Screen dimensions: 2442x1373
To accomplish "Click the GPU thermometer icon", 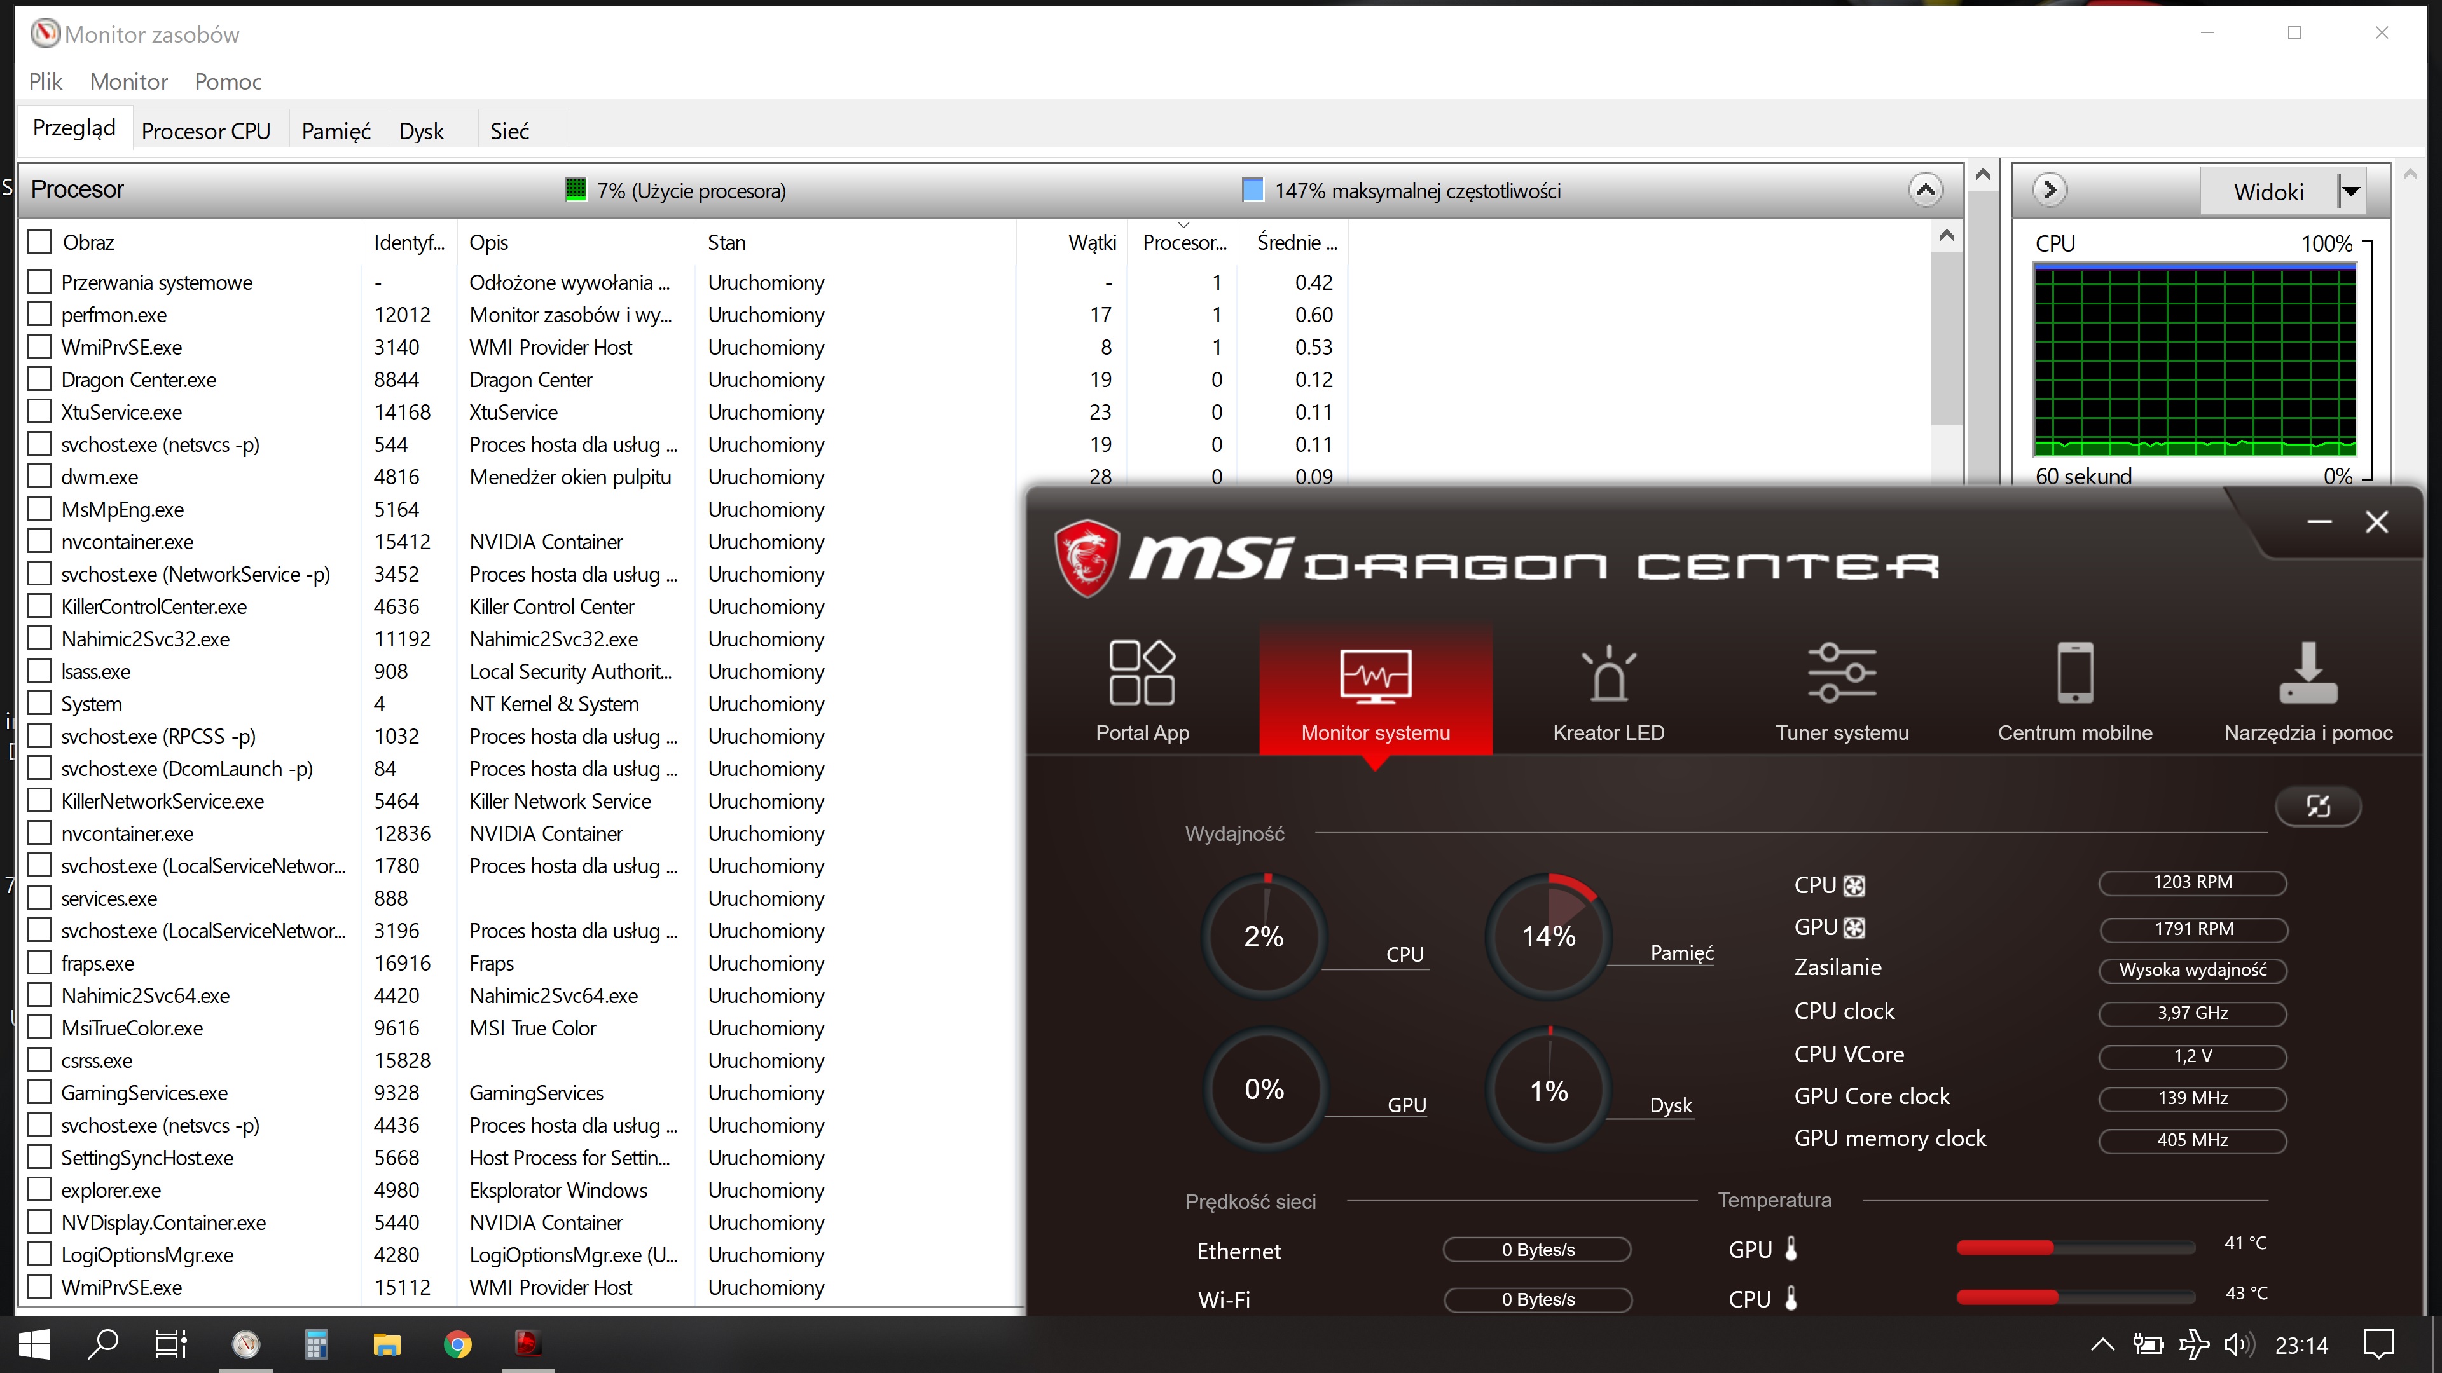I will [1791, 1249].
